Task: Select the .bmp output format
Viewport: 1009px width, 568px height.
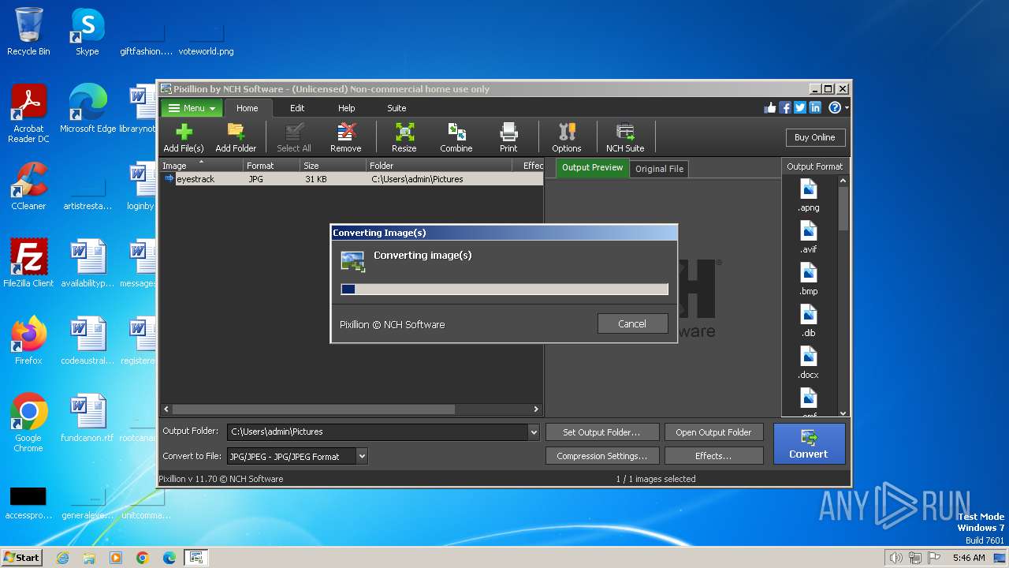Action: tap(809, 279)
